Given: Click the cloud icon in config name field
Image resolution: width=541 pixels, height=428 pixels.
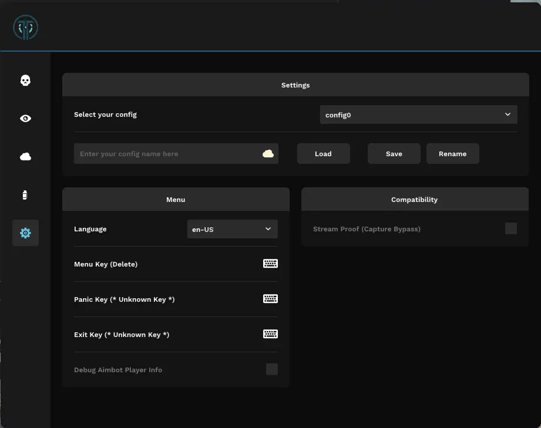Looking at the screenshot, I should pos(268,153).
